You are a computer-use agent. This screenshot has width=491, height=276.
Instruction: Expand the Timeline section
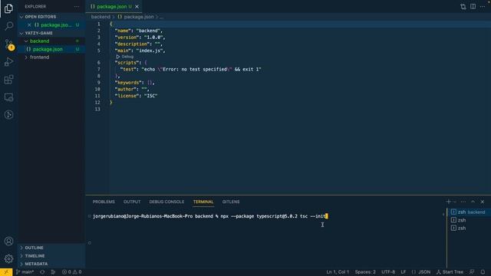pyautogui.click(x=35, y=255)
